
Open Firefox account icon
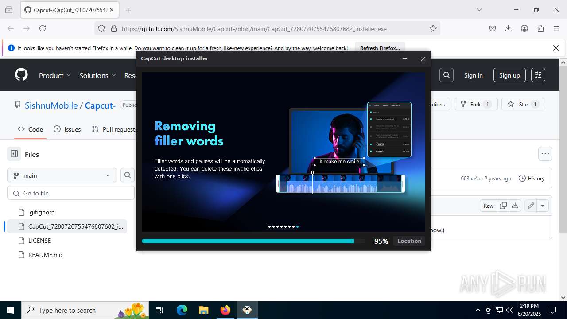(x=524, y=28)
